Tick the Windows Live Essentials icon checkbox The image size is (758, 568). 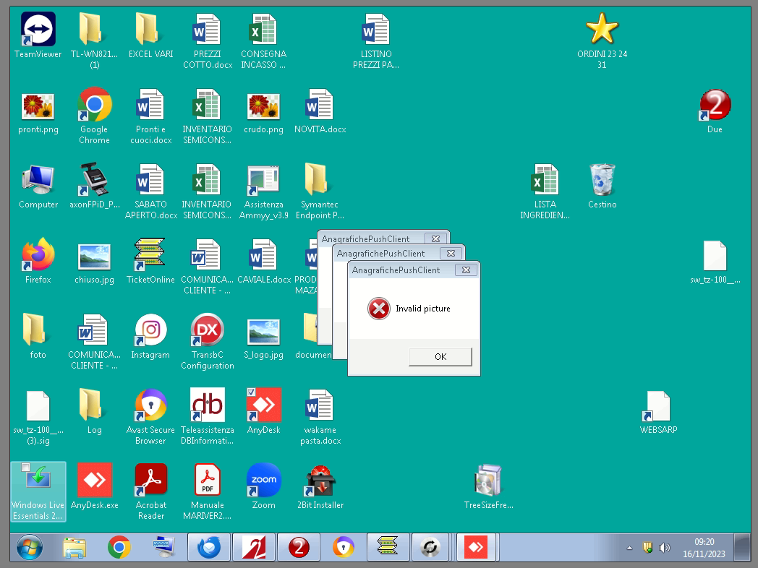pos(25,467)
